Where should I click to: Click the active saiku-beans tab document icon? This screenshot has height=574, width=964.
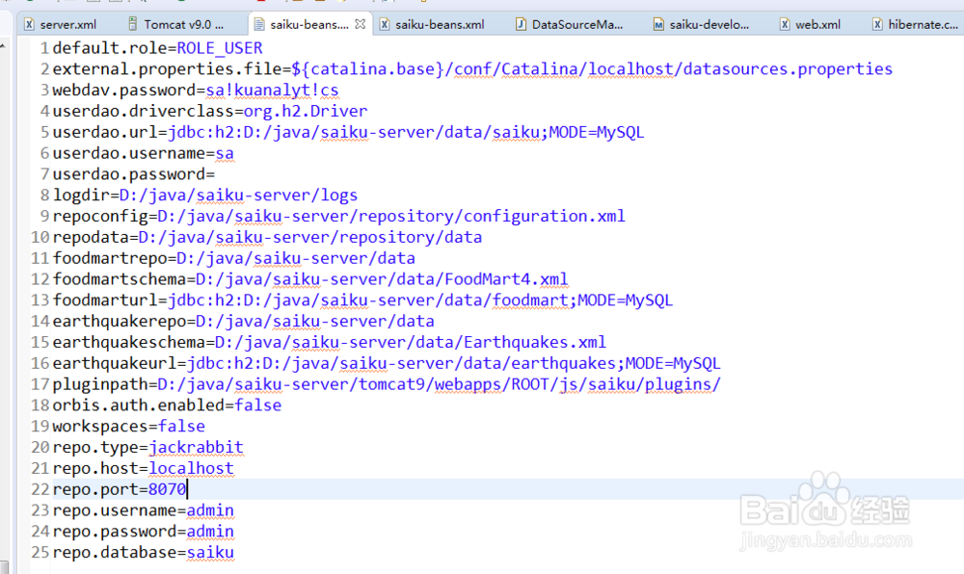[259, 24]
